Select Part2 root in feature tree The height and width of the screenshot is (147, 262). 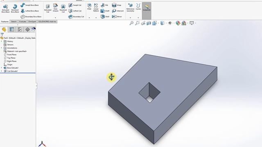point(18,38)
